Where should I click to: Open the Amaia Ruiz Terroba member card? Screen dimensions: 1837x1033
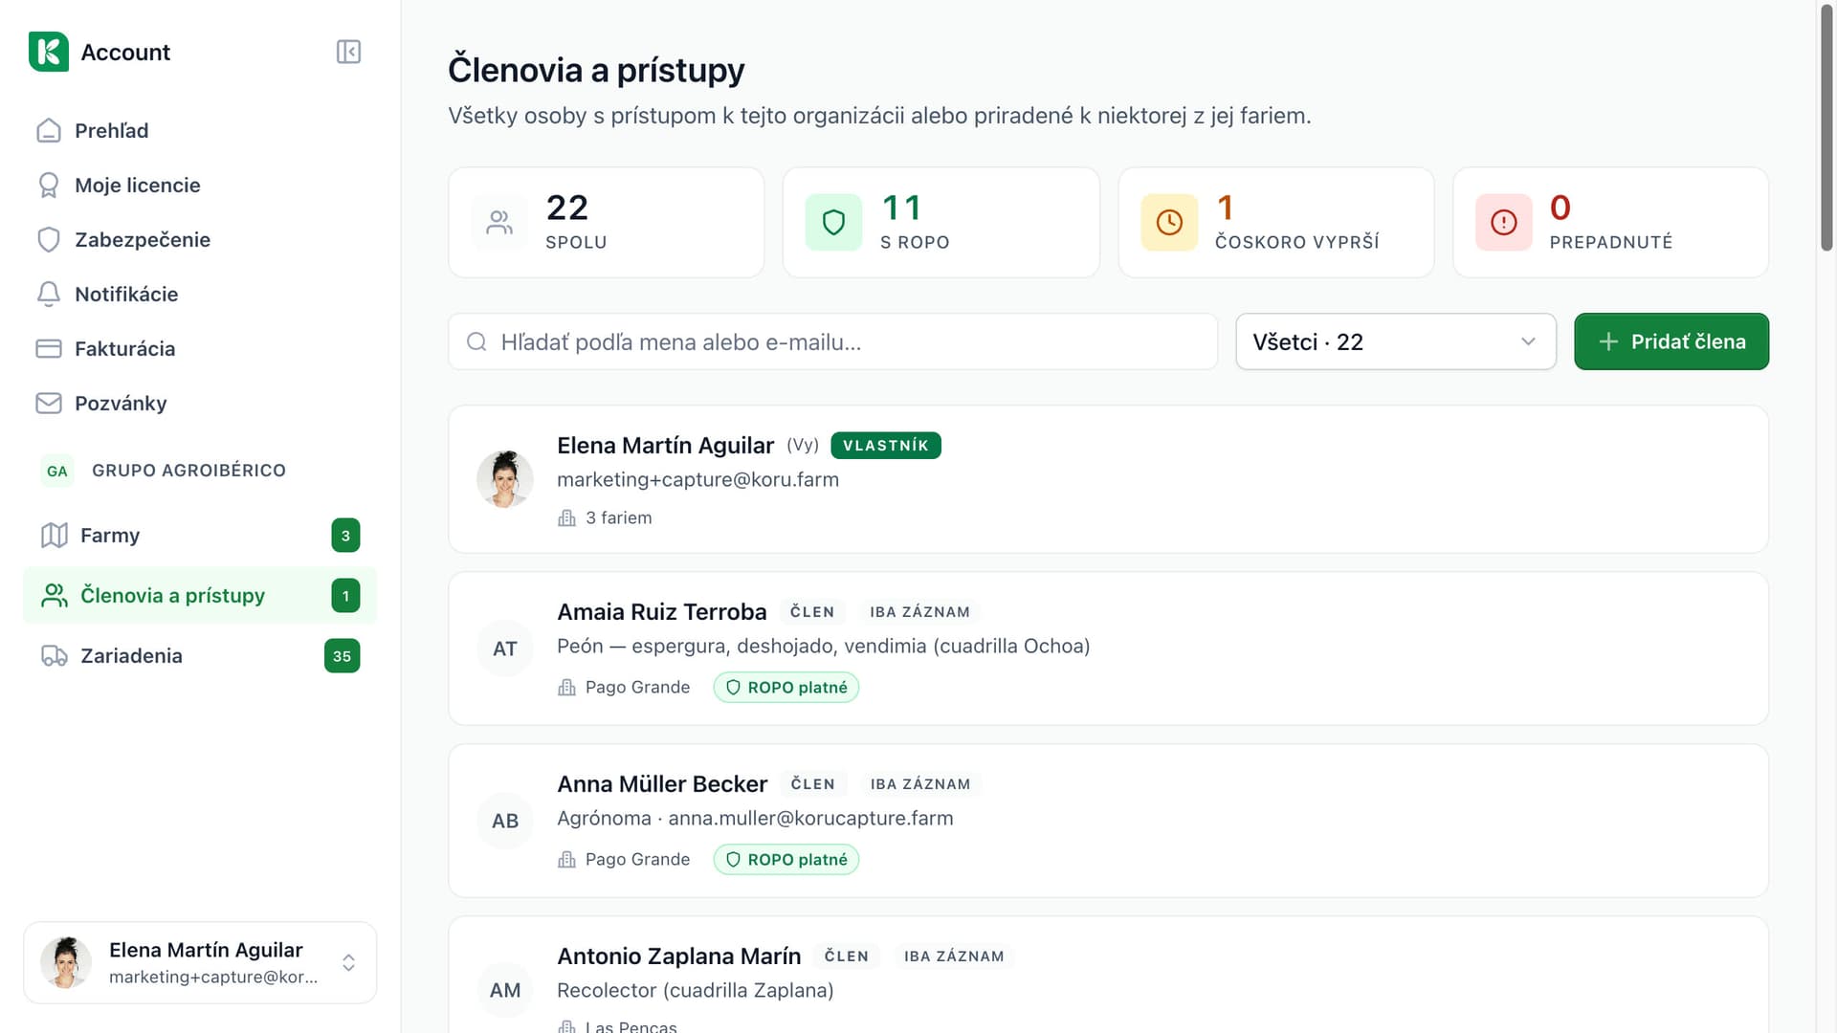1109,649
